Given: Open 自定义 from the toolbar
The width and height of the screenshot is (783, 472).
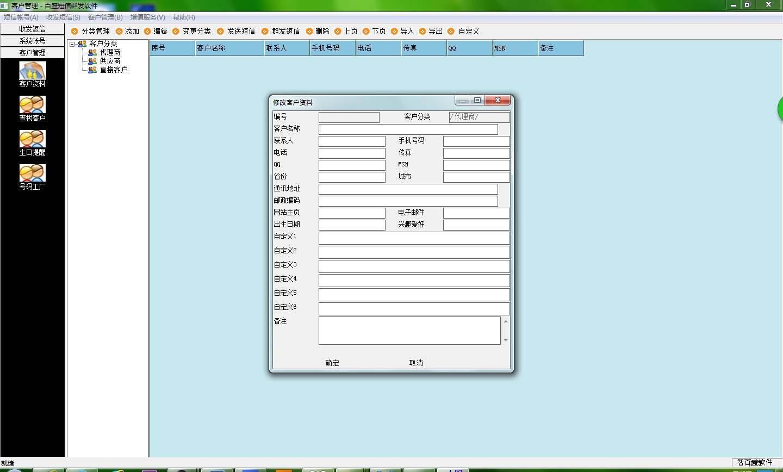Looking at the screenshot, I should pyautogui.click(x=463, y=31).
